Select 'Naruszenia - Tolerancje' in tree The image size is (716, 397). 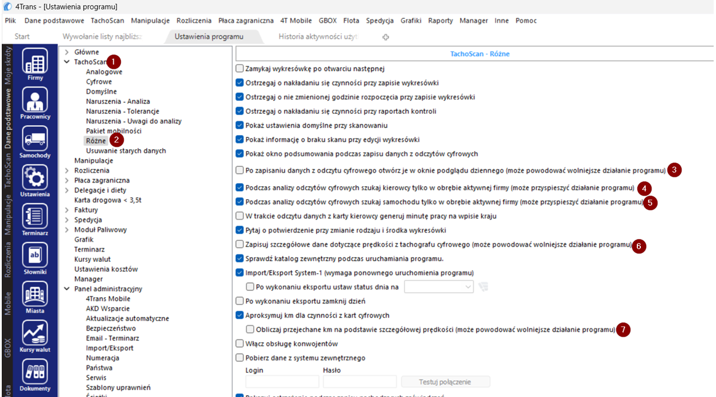click(122, 111)
